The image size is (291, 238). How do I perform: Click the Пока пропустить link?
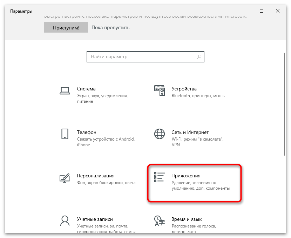pos(110,27)
